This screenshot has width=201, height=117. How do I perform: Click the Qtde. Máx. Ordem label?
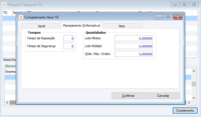point(97,54)
